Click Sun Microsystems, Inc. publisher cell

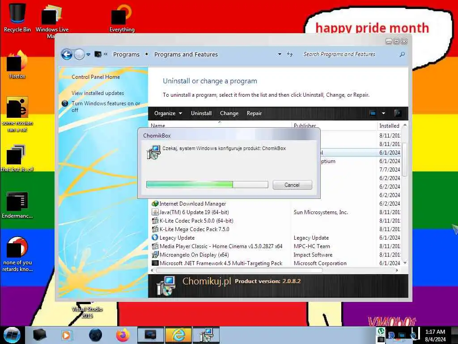click(x=321, y=212)
